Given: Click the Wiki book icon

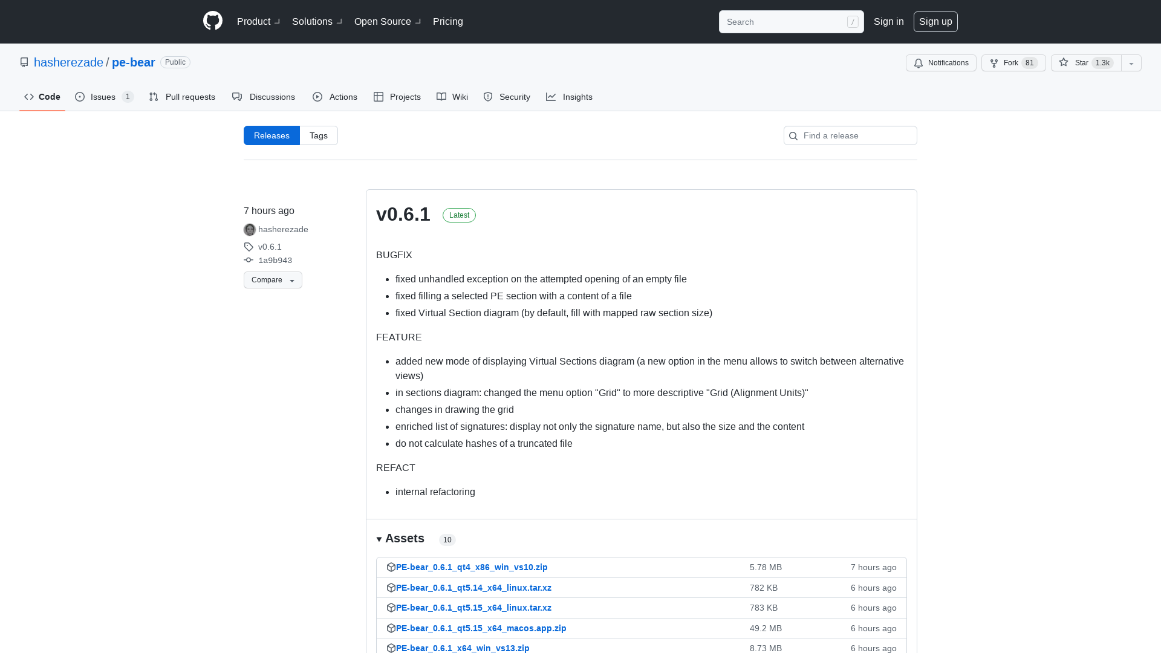Looking at the screenshot, I should [441, 97].
